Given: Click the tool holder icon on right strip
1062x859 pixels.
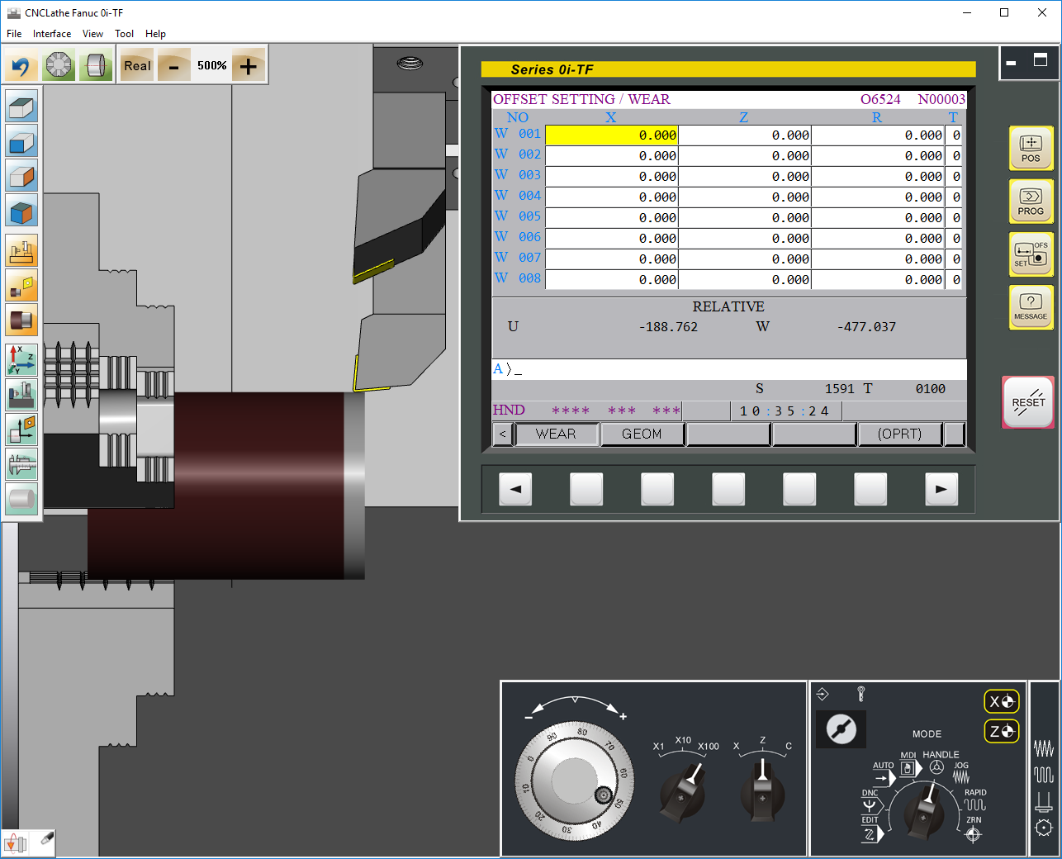Looking at the screenshot, I should click(1044, 800).
